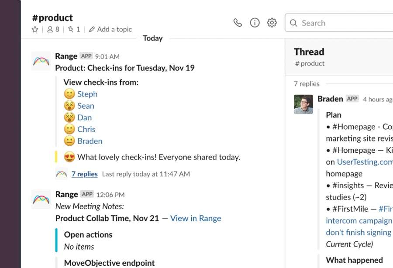Click Range app avatar at 9:01 AM
The width and height of the screenshot is (393, 268).
point(41,61)
